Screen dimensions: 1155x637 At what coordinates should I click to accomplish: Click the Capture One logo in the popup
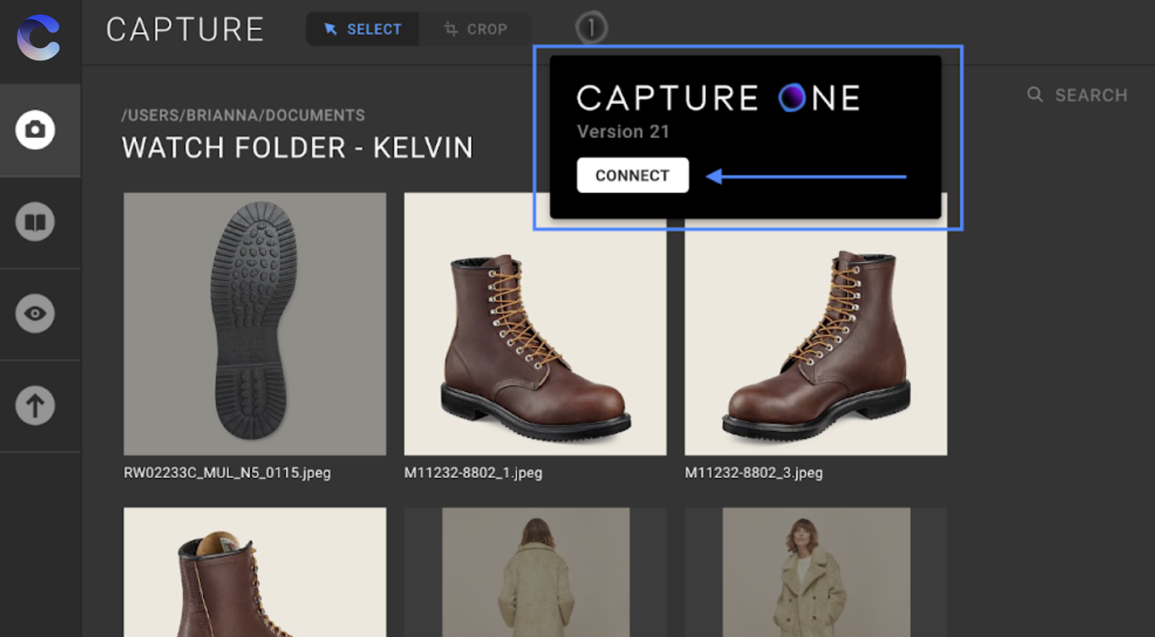coord(718,97)
